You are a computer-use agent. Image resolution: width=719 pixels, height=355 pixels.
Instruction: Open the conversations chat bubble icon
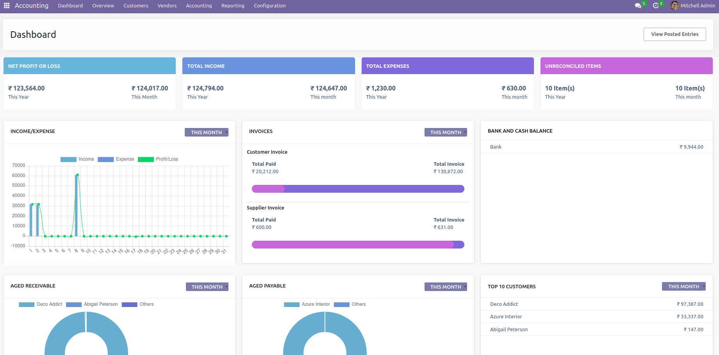point(638,5)
